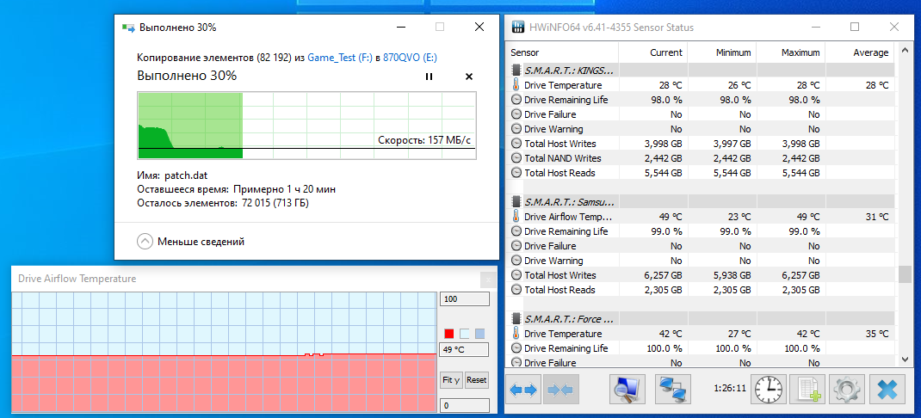This screenshot has width=921, height=418.
Task: Select the light pale color swatch
Action: point(465,334)
